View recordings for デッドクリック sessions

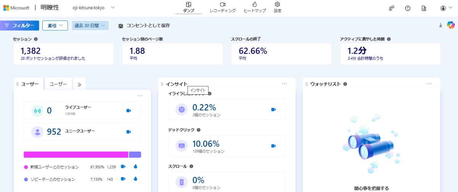pos(273,146)
